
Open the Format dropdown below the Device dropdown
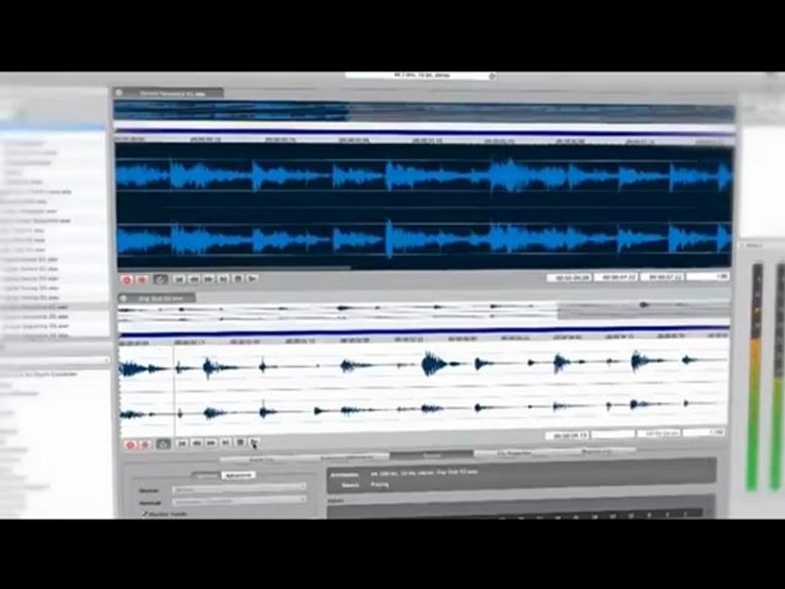pyautogui.click(x=239, y=501)
